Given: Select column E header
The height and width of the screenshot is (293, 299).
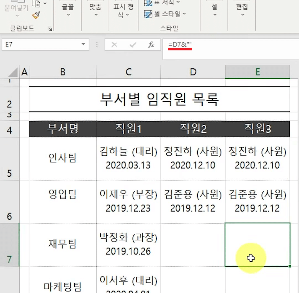Looking at the screenshot, I should point(257,72).
